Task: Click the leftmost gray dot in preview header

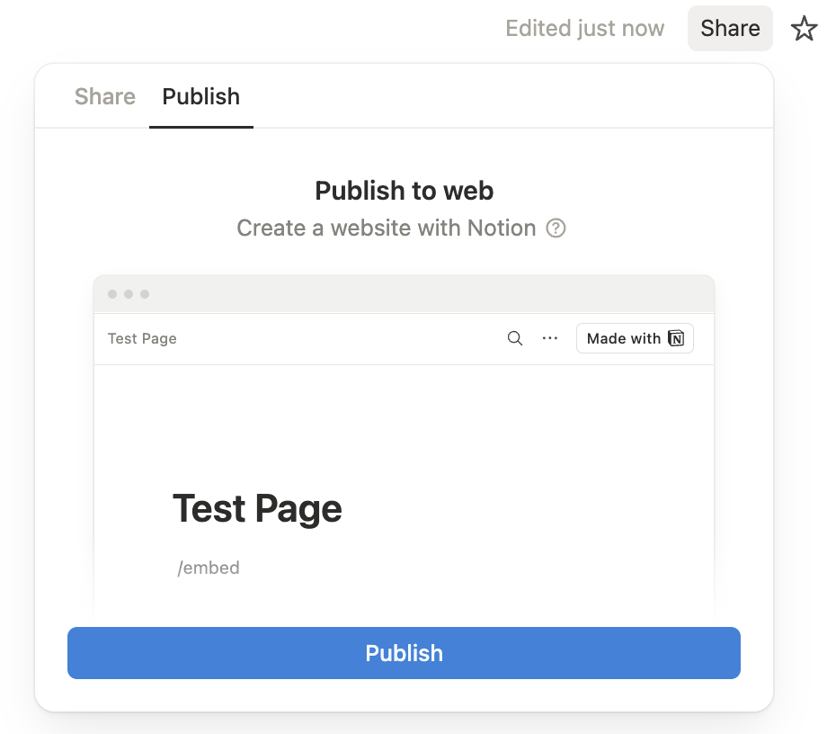Action: point(111,294)
